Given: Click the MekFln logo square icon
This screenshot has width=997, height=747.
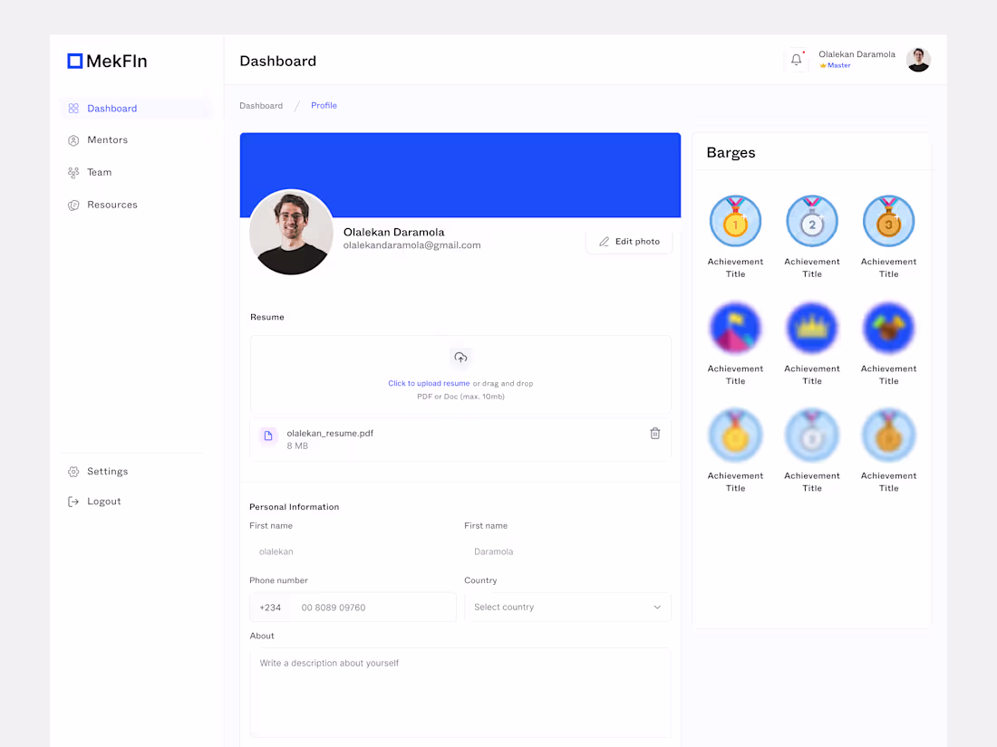Looking at the screenshot, I should click(74, 61).
